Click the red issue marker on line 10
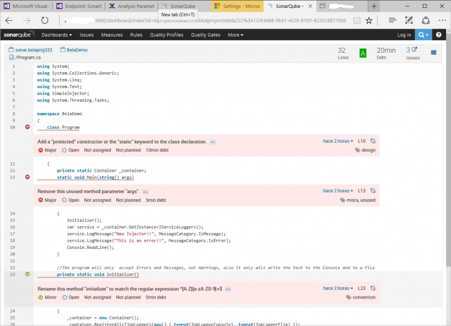Viewport: 451px width, 326px height. click(x=27, y=127)
